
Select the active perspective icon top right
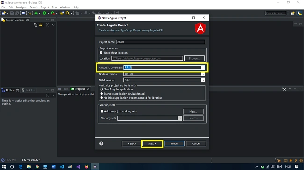point(299,13)
